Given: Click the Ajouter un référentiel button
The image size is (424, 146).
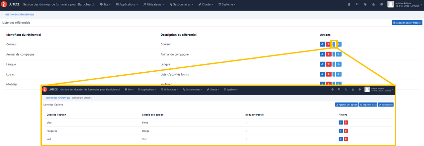Looking at the screenshot, I should point(407,23).
